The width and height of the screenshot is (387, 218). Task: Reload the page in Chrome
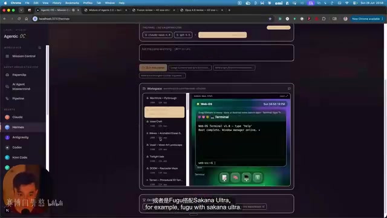pos(19,19)
